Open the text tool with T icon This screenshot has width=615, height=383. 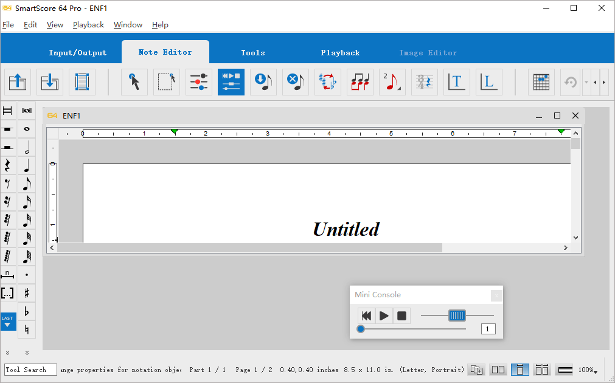pyautogui.click(x=457, y=82)
